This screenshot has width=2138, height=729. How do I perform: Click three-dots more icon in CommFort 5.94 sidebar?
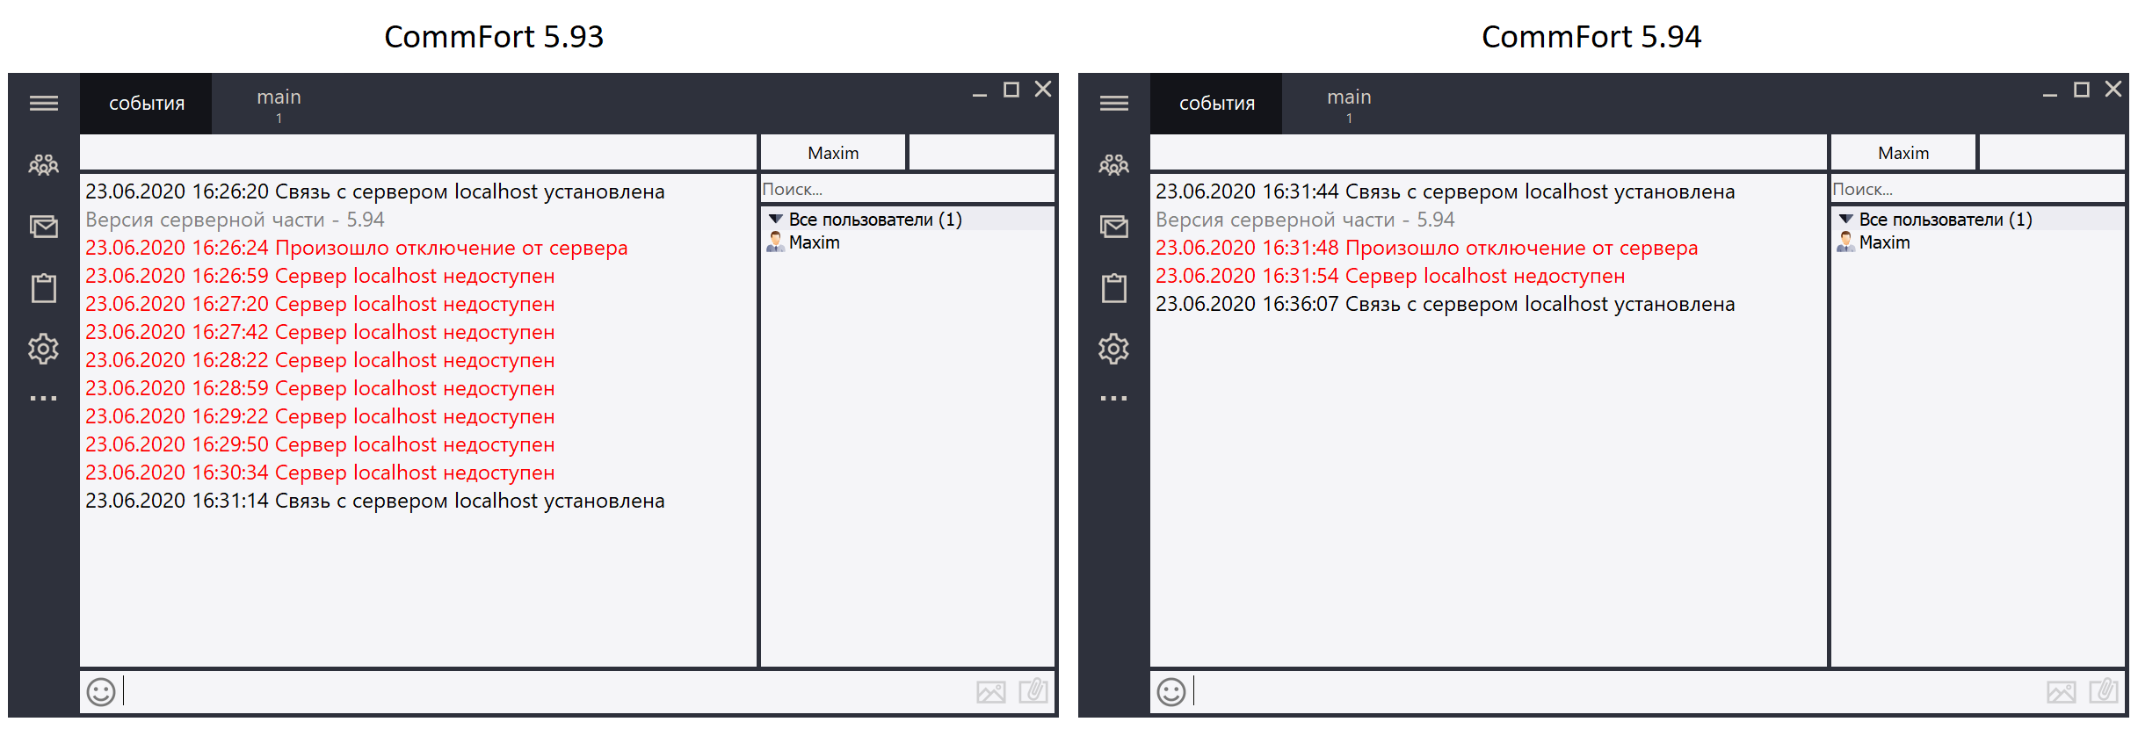pos(1114,399)
